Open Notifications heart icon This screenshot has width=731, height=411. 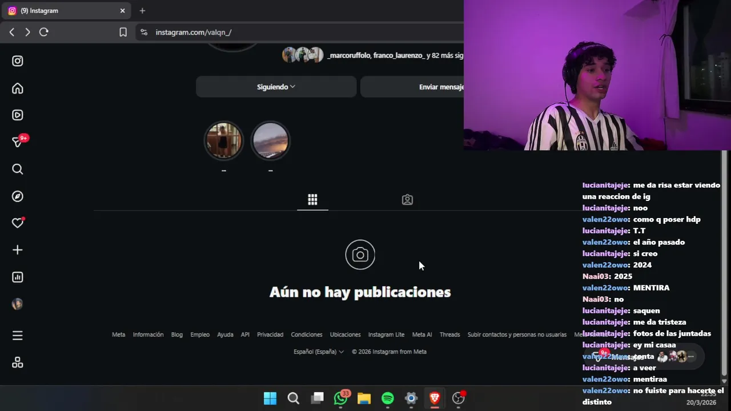[x=18, y=223]
